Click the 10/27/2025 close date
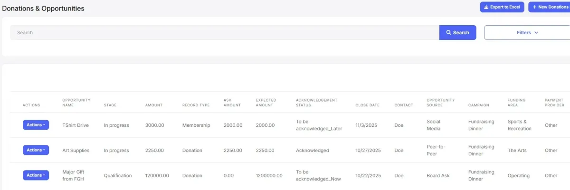This screenshot has height=190, width=570. point(368,151)
